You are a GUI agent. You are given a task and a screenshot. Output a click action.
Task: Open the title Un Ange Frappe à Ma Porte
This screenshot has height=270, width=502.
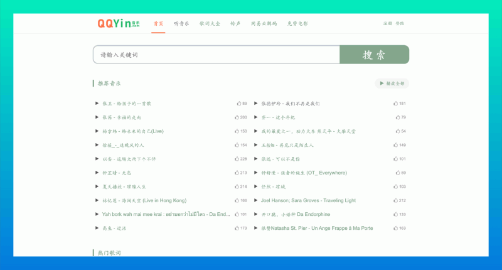[317, 228]
